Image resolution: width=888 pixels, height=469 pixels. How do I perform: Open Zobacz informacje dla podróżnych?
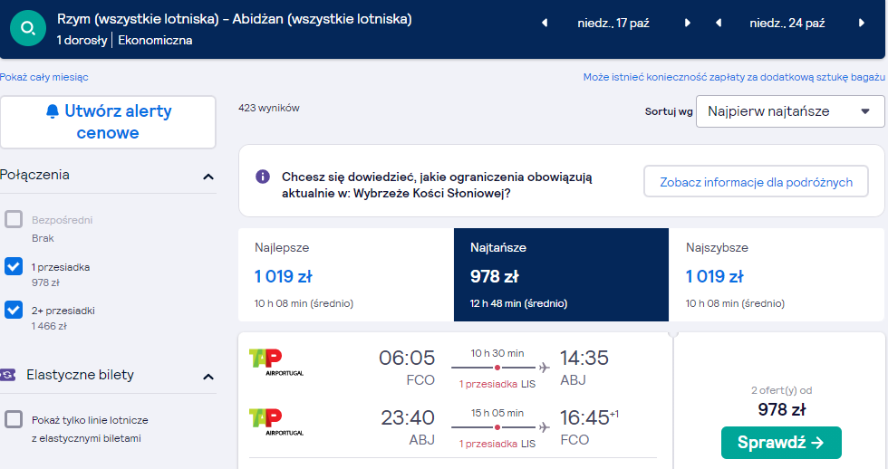click(x=756, y=182)
